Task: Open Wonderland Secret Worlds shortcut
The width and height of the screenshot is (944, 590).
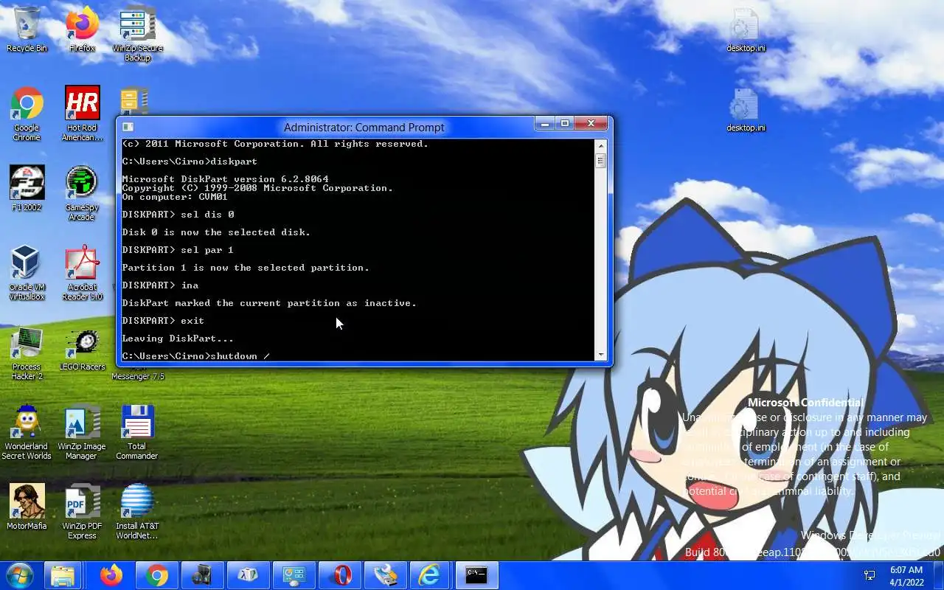Action: coord(27,432)
